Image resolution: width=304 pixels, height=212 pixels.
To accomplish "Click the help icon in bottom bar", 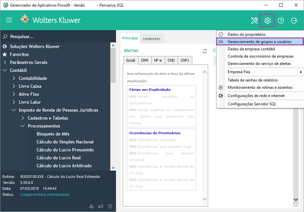I will pyautogui.click(x=110, y=206).
